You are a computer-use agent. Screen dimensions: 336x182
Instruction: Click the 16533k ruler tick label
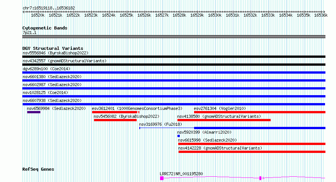268,15
